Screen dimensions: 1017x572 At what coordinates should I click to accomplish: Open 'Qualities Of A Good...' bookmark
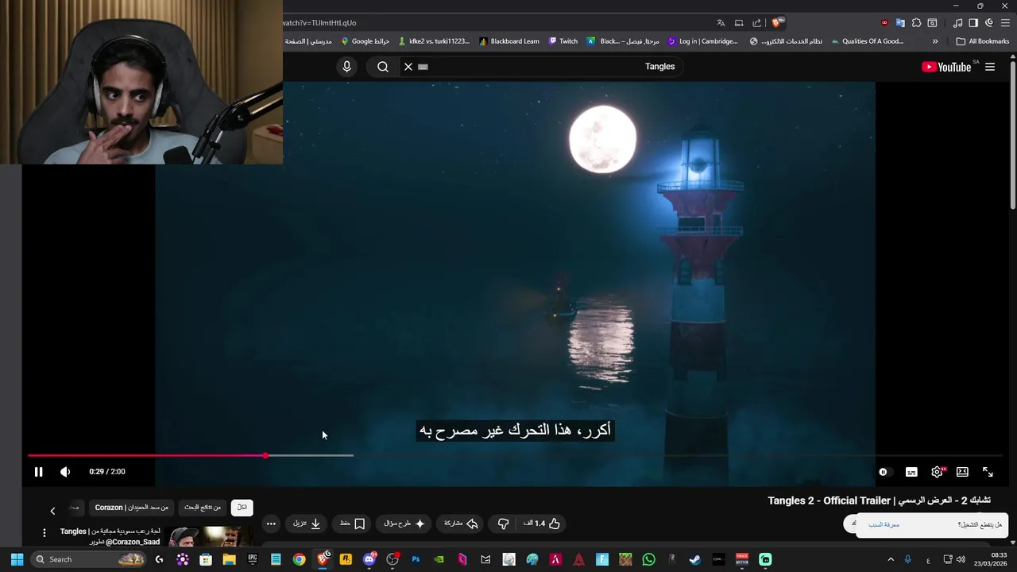point(867,41)
